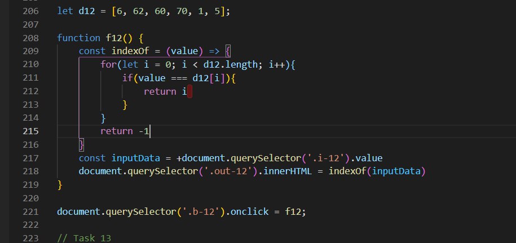Click line number 206 in gutter
Screen dimensions: 516x243
tap(30, 11)
